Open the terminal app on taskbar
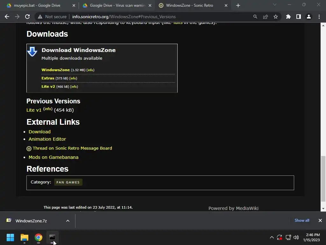The width and height of the screenshot is (326, 245). tap(52, 237)
